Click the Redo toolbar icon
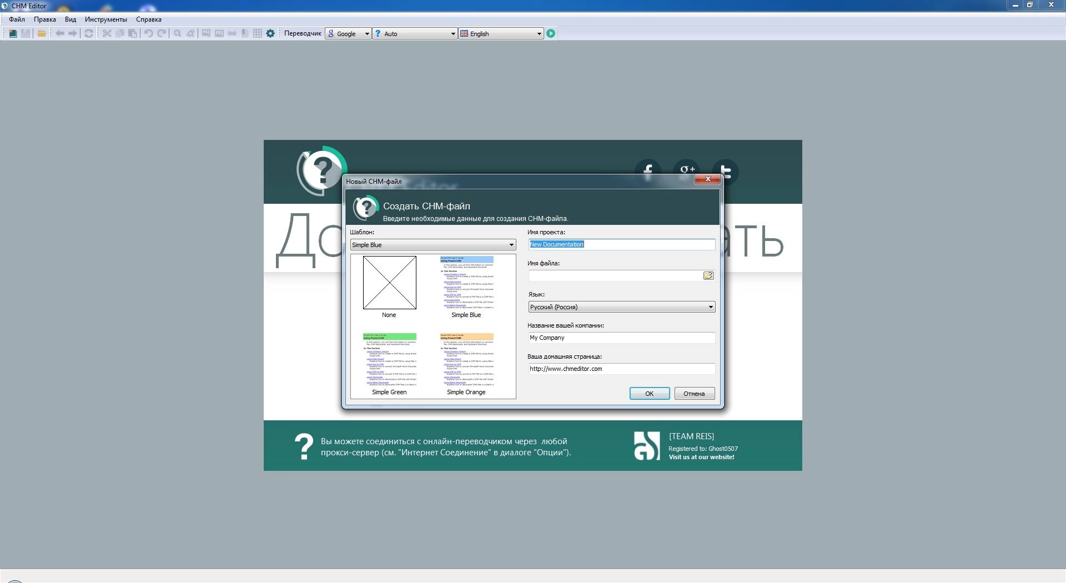Image resolution: width=1066 pixels, height=583 pixels. (x=162, y=33)
